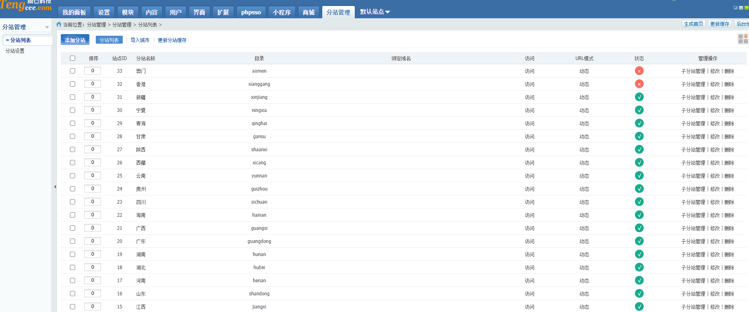Click the grid icon with orange arrow
Viewport: 749px width, 312px height.
743,39
